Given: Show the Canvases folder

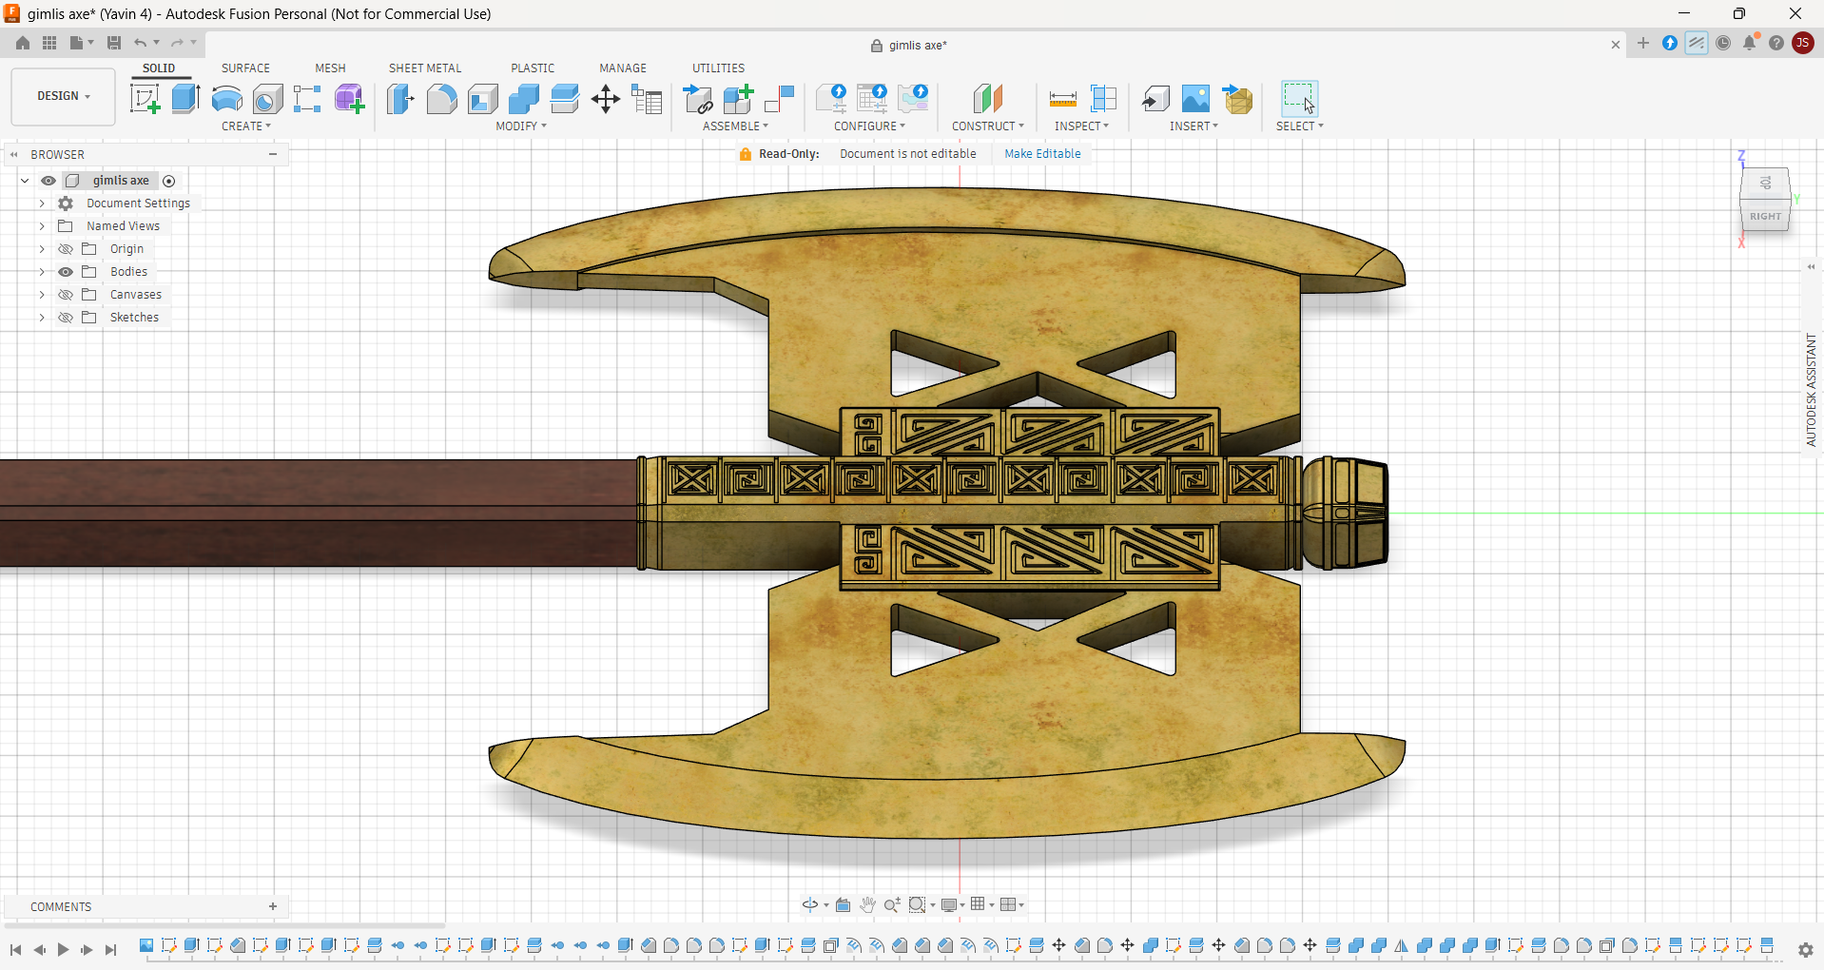Looking at the screenshot, I should [x=66, y=295].
